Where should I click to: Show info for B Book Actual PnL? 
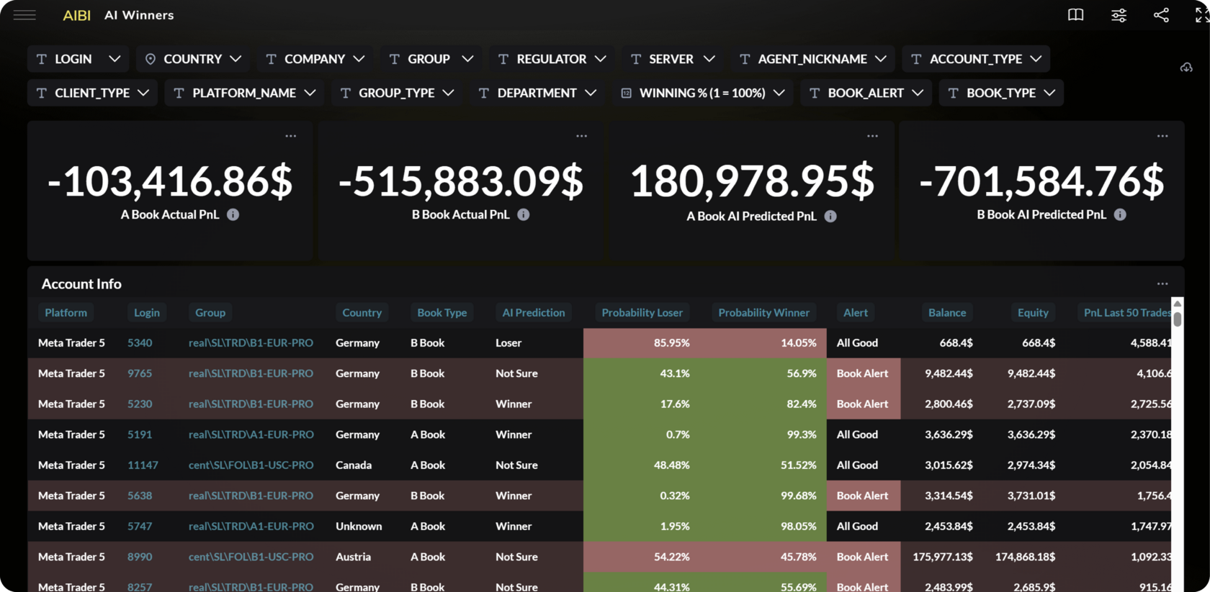click(524, 214)
